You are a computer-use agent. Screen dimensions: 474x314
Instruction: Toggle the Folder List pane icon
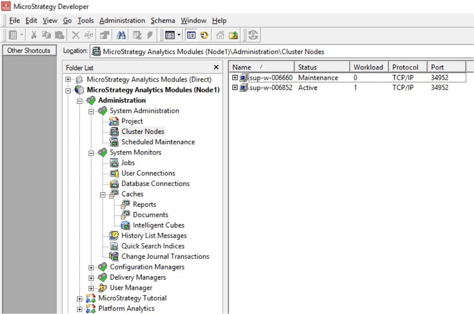coord(191,35)
